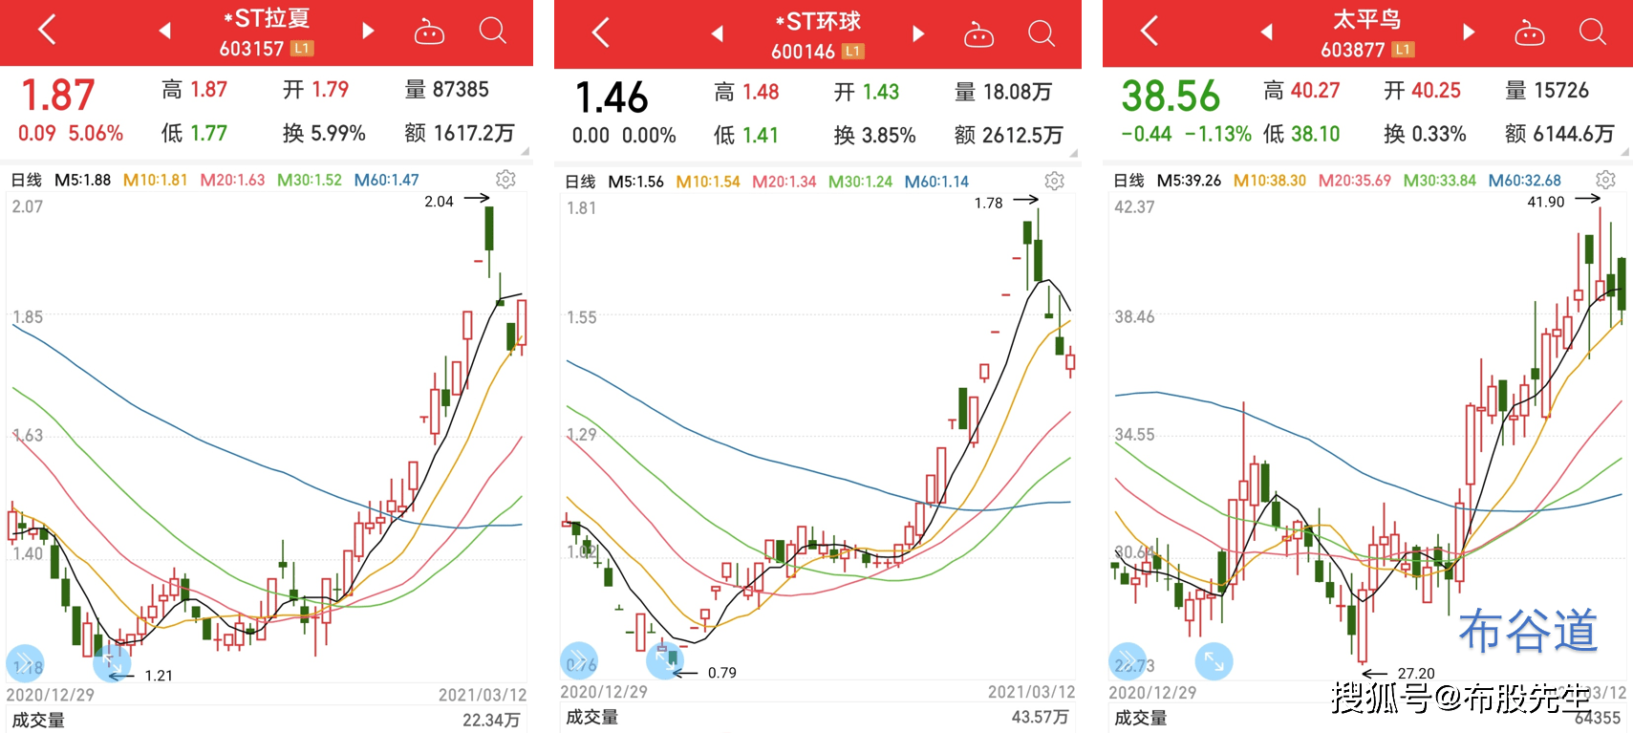Open the robot assistant on *ST拉夏 panel

(429, 32)
